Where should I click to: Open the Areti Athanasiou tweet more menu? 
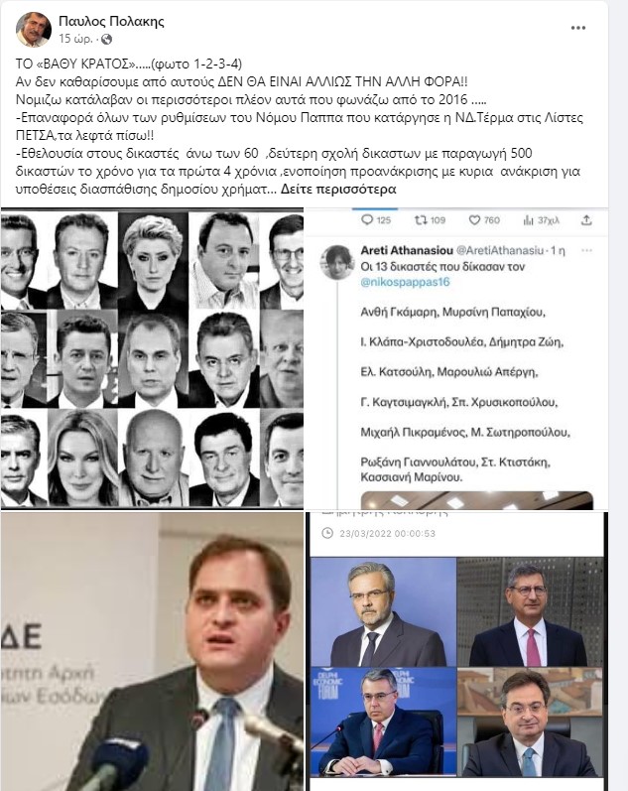pos(586,250)
